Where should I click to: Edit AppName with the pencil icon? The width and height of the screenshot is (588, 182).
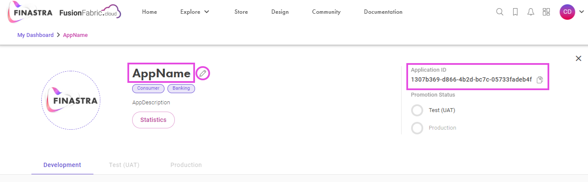coord(203,73)
